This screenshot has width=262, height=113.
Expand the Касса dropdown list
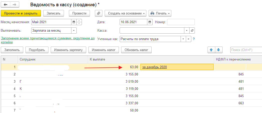tap(187, 31)
